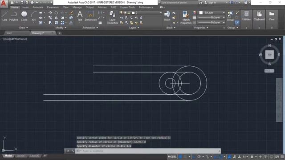The width and height of the screenshot is (285, 160).
Task: Click Match Properties tool
Action: coord(186,17)
